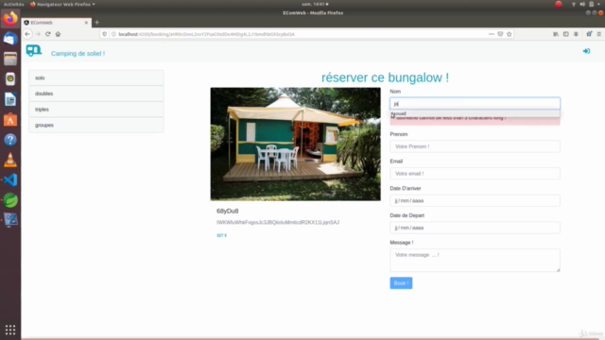The image size is (605, 340).
Task: Open Ubuntu Software from the dock
Action: pyautogui.click(x=10, y=120)
